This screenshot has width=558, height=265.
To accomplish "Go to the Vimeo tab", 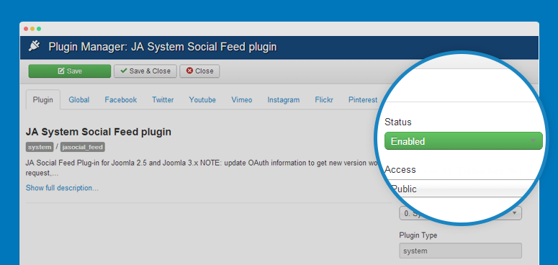I will pos(242,100).
